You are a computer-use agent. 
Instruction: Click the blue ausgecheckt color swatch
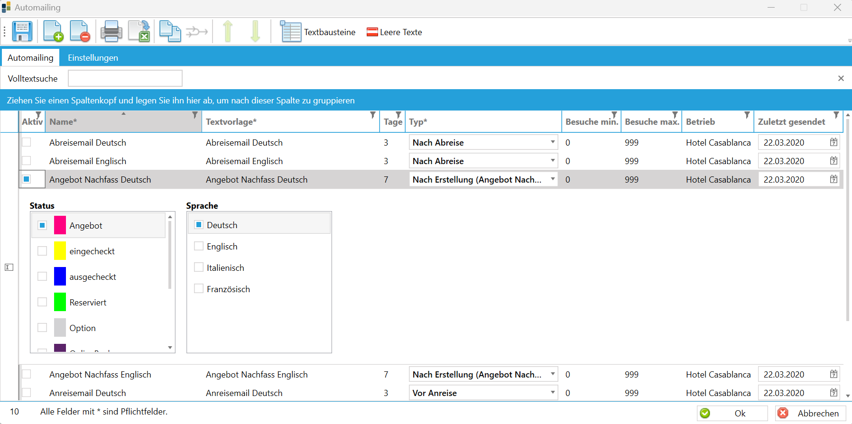point(60,277)
